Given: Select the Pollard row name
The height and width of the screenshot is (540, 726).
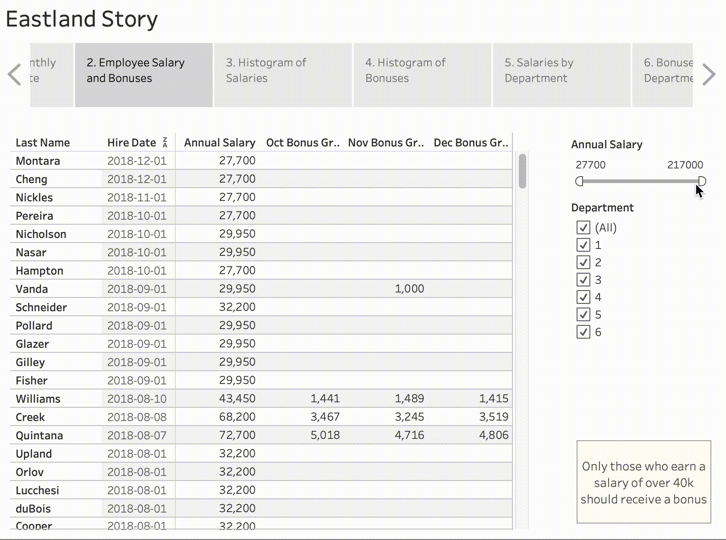Looking at the screenshot, I should (x=34, y=326).
